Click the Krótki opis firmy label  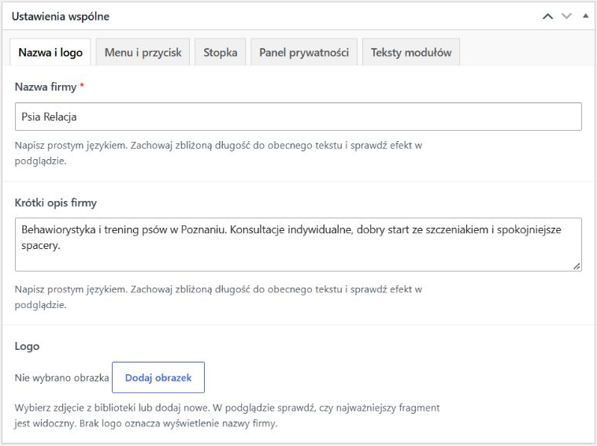click(x=56, y=203)
